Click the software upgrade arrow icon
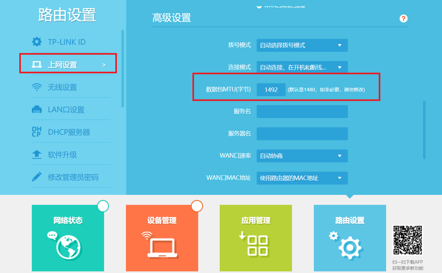The height and width of the screenshot is (273, 442). coord(37,155)
